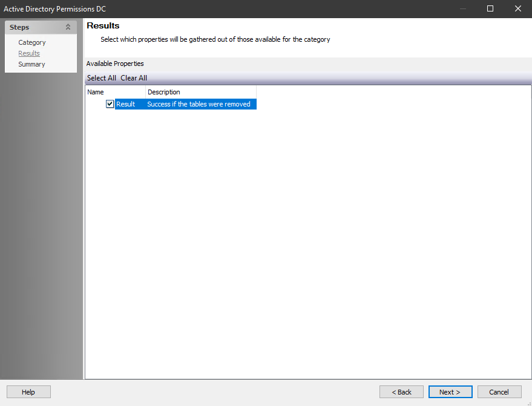This screenshot has width=532, height=406.
Task: Click the Steps panel header
Action: (36, 27)
